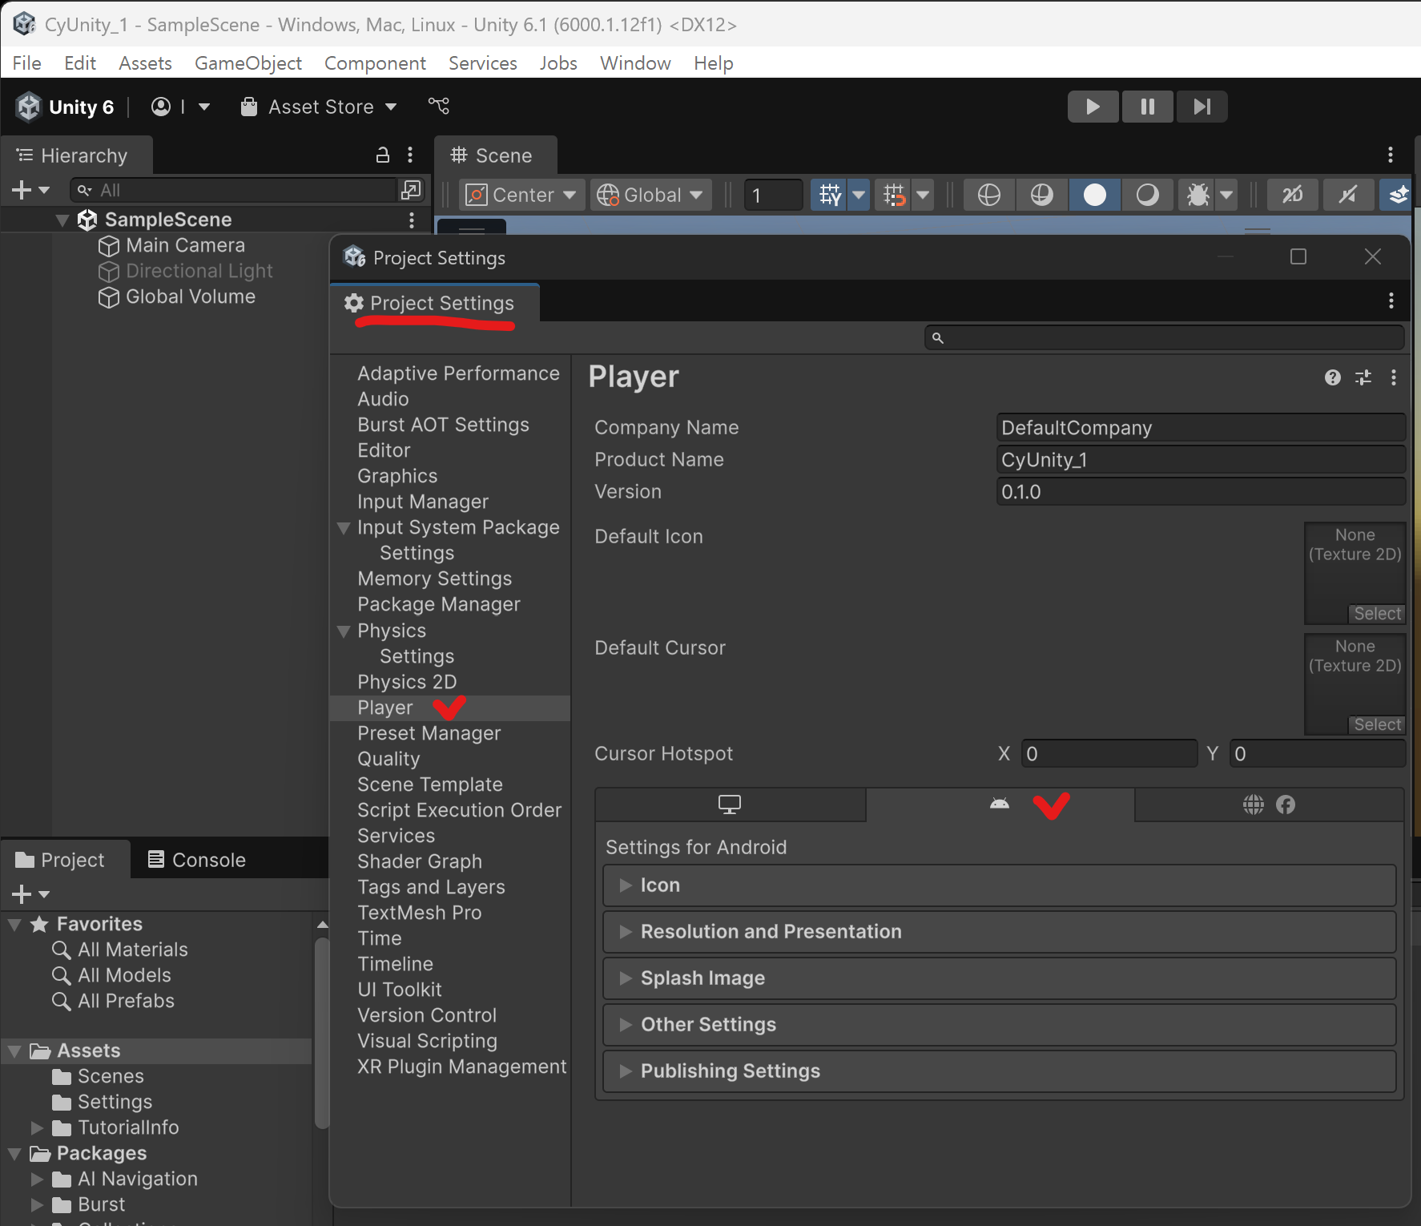Toggle the Hierarchy panel lock icon
Viewport: 1421px width, 1226px height.
[383, 155]
